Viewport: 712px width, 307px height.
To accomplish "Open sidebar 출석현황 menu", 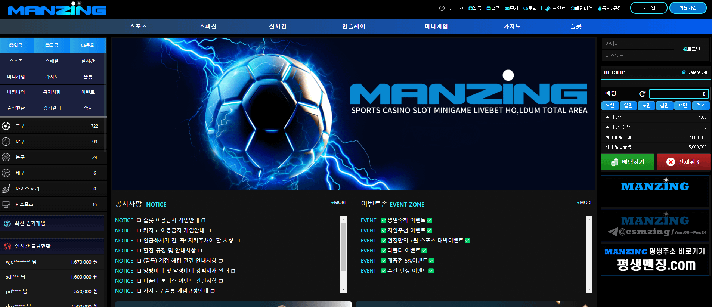I will click(16, 108).
